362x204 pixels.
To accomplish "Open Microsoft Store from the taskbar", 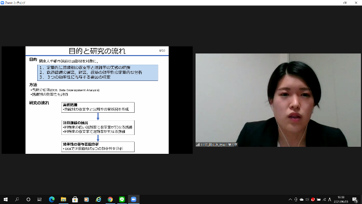I will pyautogui.click(x=75, y=199).
